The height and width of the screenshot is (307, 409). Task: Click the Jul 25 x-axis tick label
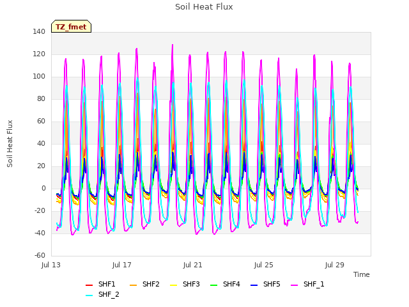pyautogui.click(x=264, y=265)
